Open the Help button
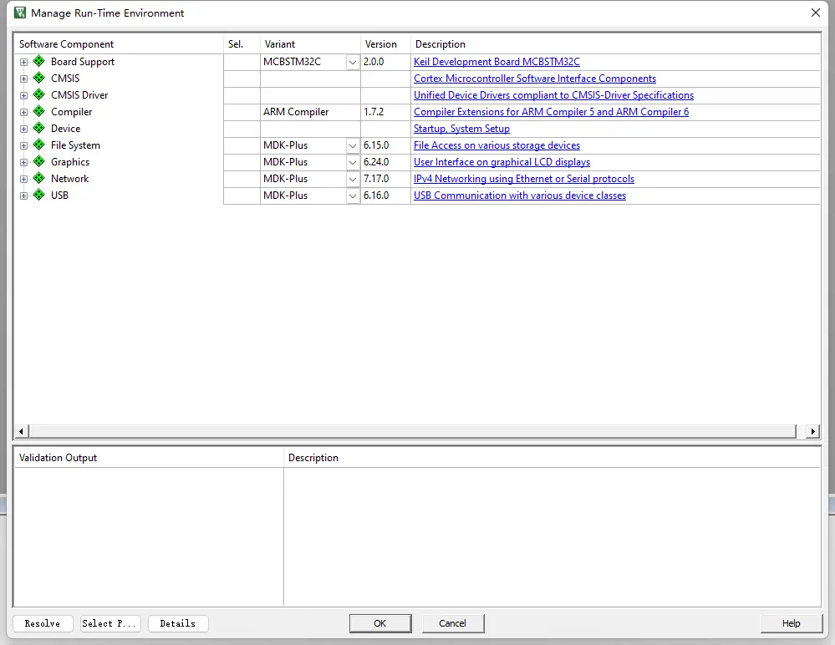The image size is (835, 645). pos(792,623)
